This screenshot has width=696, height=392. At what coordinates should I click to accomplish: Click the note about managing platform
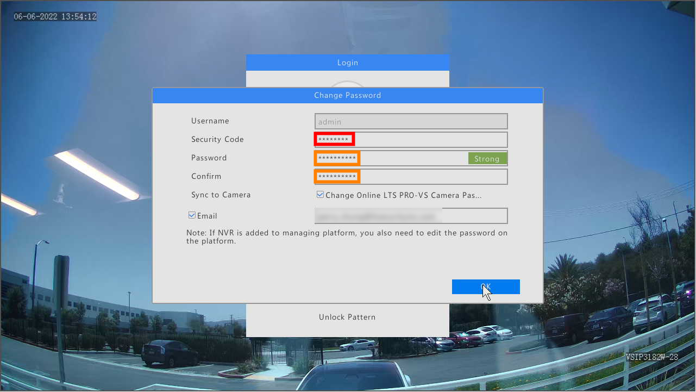(x=347, y=237)
